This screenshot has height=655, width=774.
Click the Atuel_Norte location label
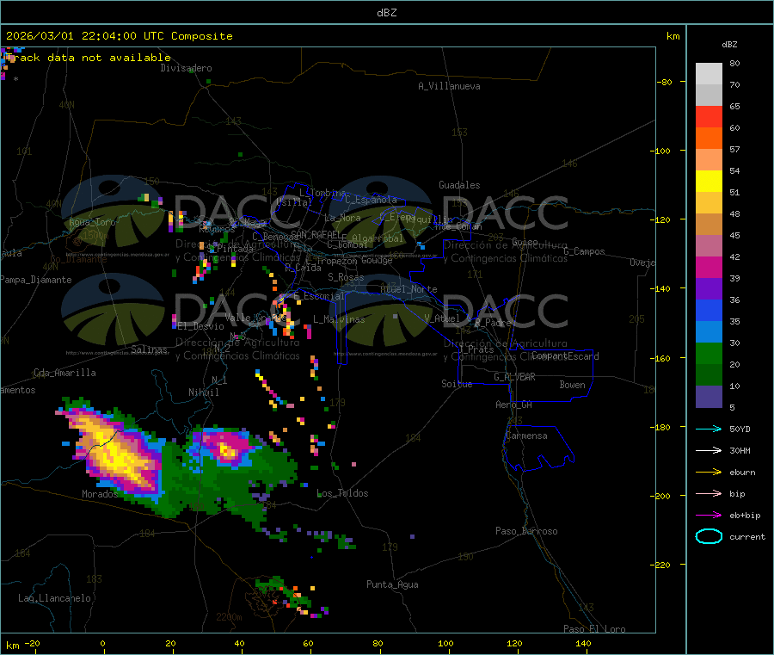pyautogui.click(x=408, y=289)
